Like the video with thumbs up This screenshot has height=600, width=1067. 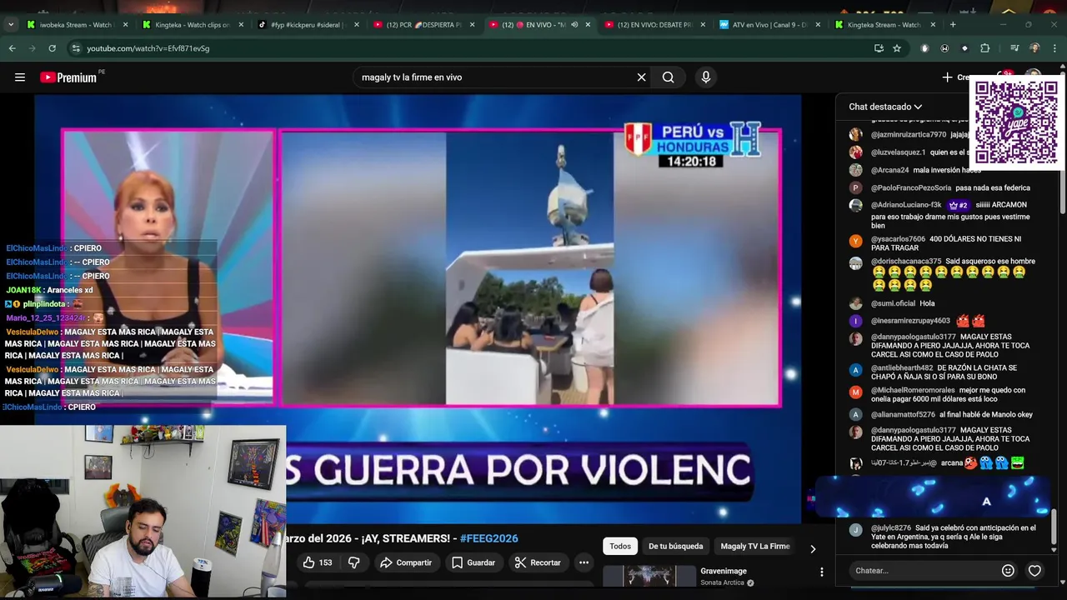318,562
